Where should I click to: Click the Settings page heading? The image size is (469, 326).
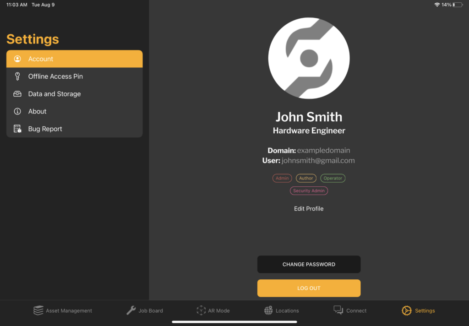[x=33, y=39]
